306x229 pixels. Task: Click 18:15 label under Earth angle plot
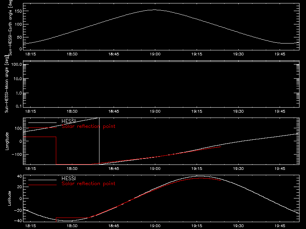[31, 54]
